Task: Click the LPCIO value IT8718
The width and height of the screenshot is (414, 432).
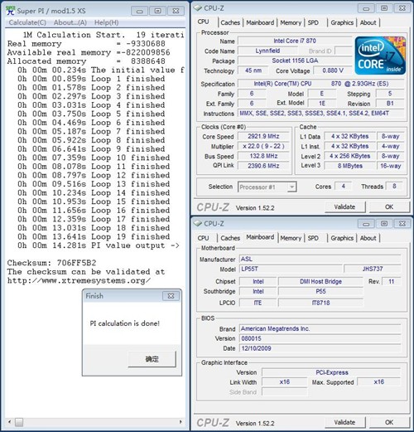Action: point(320,303)
